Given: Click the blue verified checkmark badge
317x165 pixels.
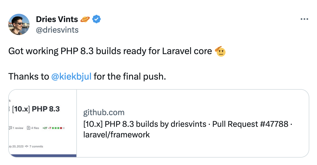Looking at the screenshot, I should 97,19.
